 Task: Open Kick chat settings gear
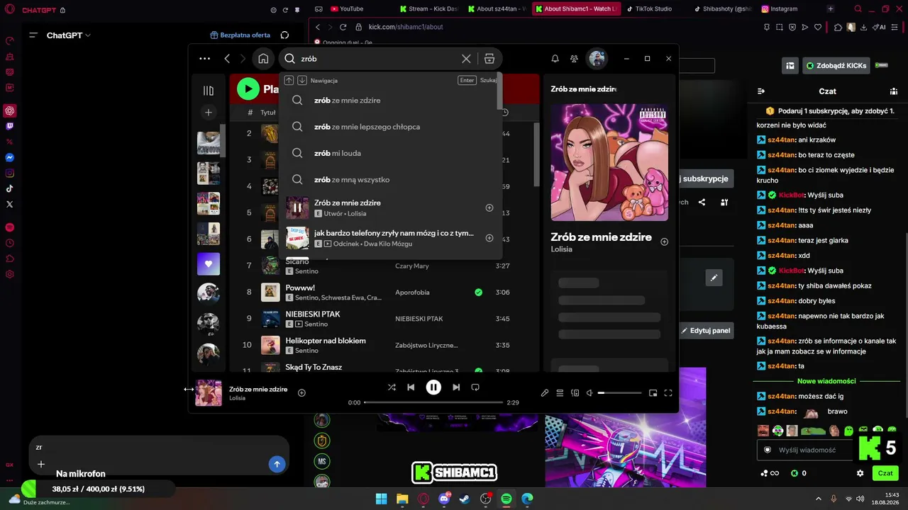coord(860,473)
